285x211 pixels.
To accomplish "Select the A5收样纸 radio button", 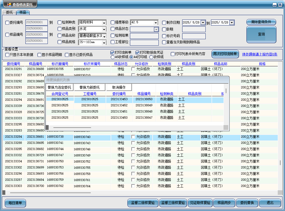I will [113, 57].
